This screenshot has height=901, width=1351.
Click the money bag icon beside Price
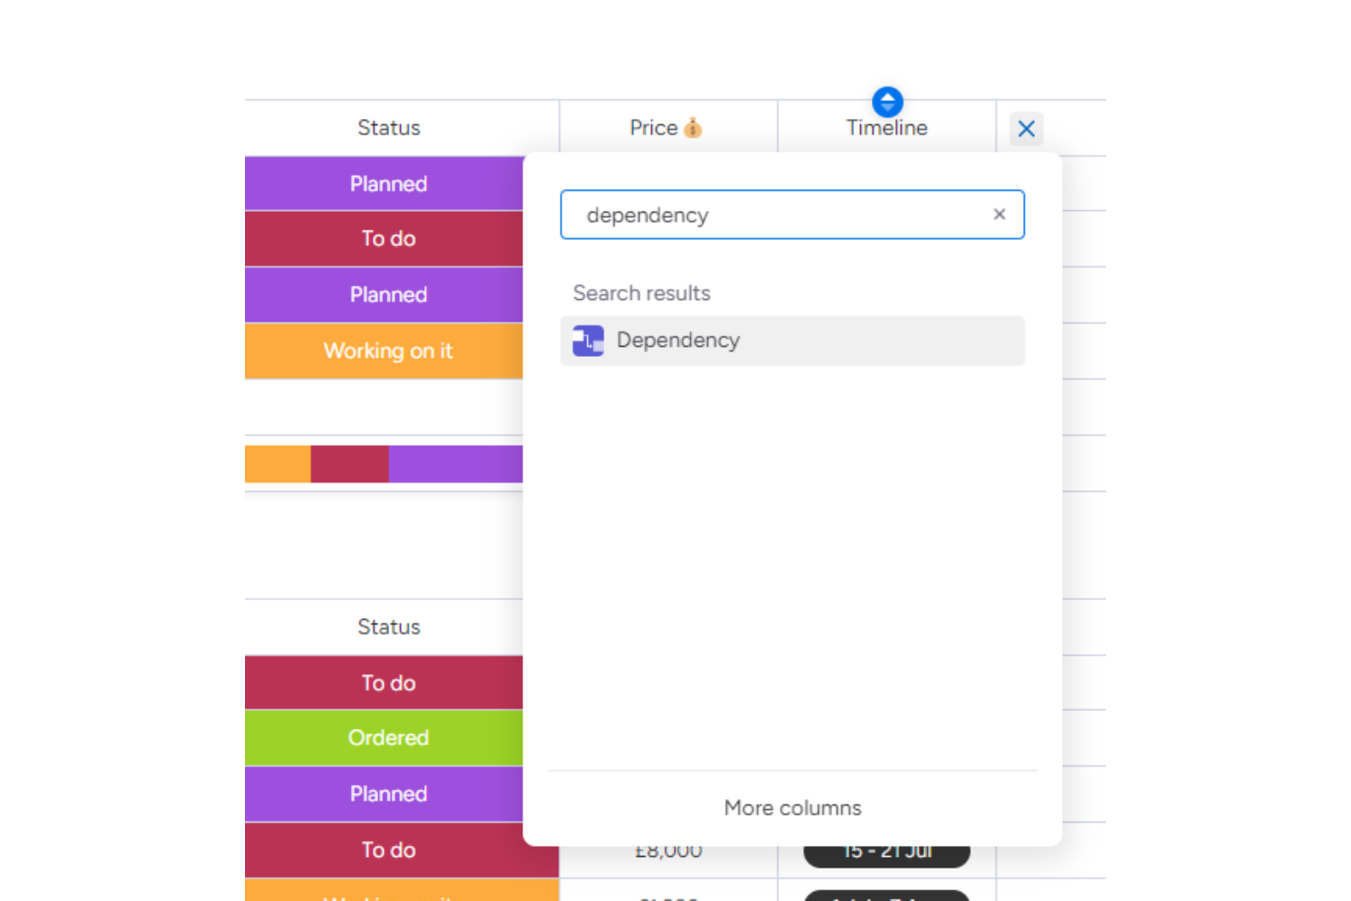(692, 127)
